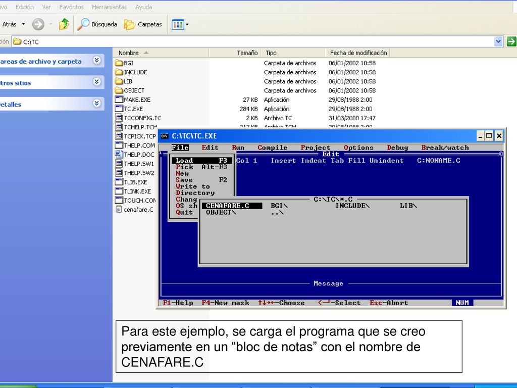The width and height of the screenshot is (517, 388).
Task: Expand the Detalles panel
Action: pyautogui.click(x=96, y=104)
